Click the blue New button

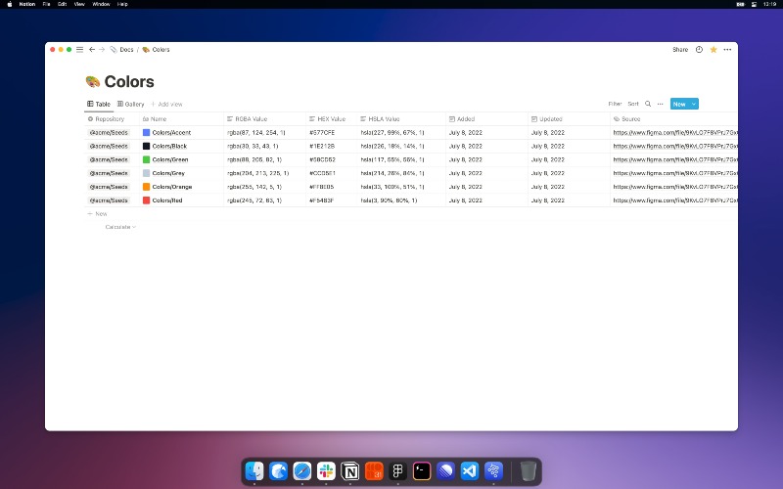tap(679, 104)
